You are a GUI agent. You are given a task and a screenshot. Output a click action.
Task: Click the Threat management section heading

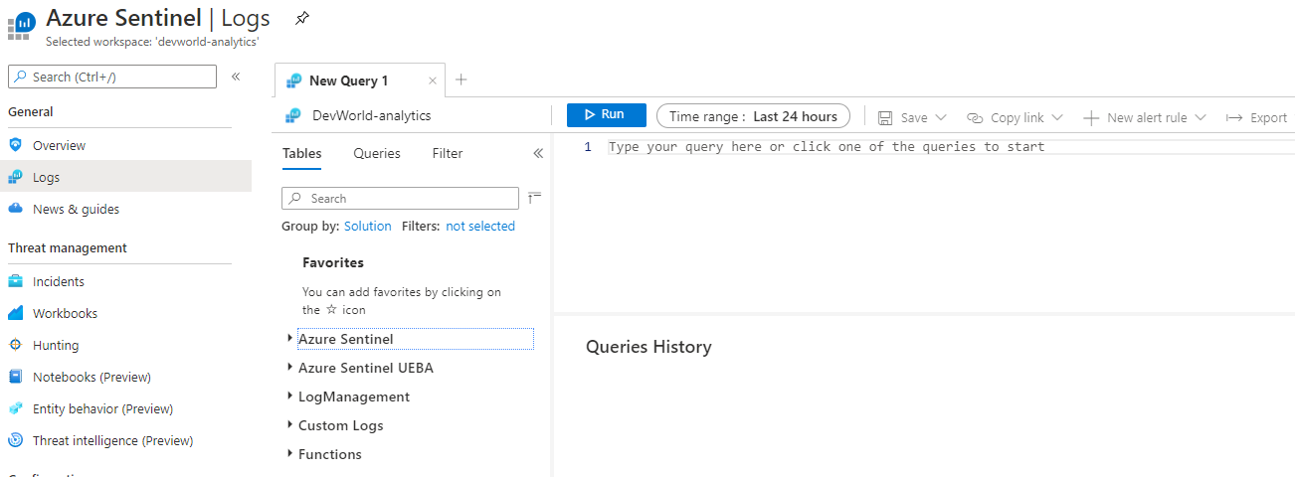[x=68, y=247]
